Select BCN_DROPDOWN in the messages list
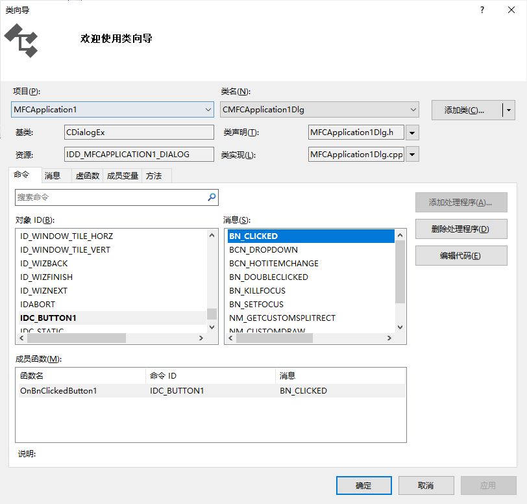The image size is (527, 504). (x=311, y=250)
